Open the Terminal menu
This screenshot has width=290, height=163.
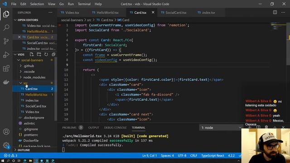click(x=84, y=4)
